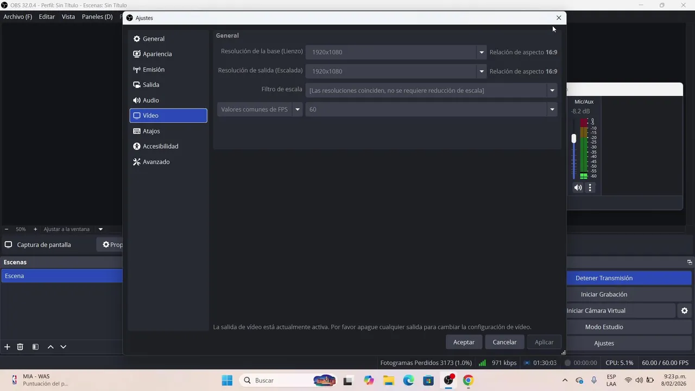Click the recording time 00:00:00 indicator
This screenshot has width=695, height=391.
[x=585, y=363]
